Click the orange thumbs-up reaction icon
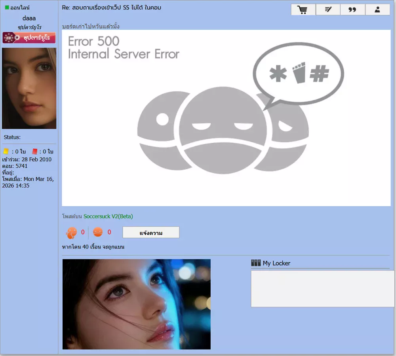Image resolution: width=396 pixels, height=356 pixels. click(72, 233)
